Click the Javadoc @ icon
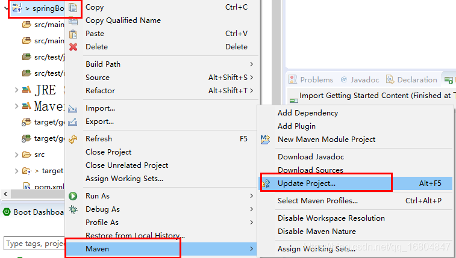This screenshot has height=258, width=456. tap(344, 79)
